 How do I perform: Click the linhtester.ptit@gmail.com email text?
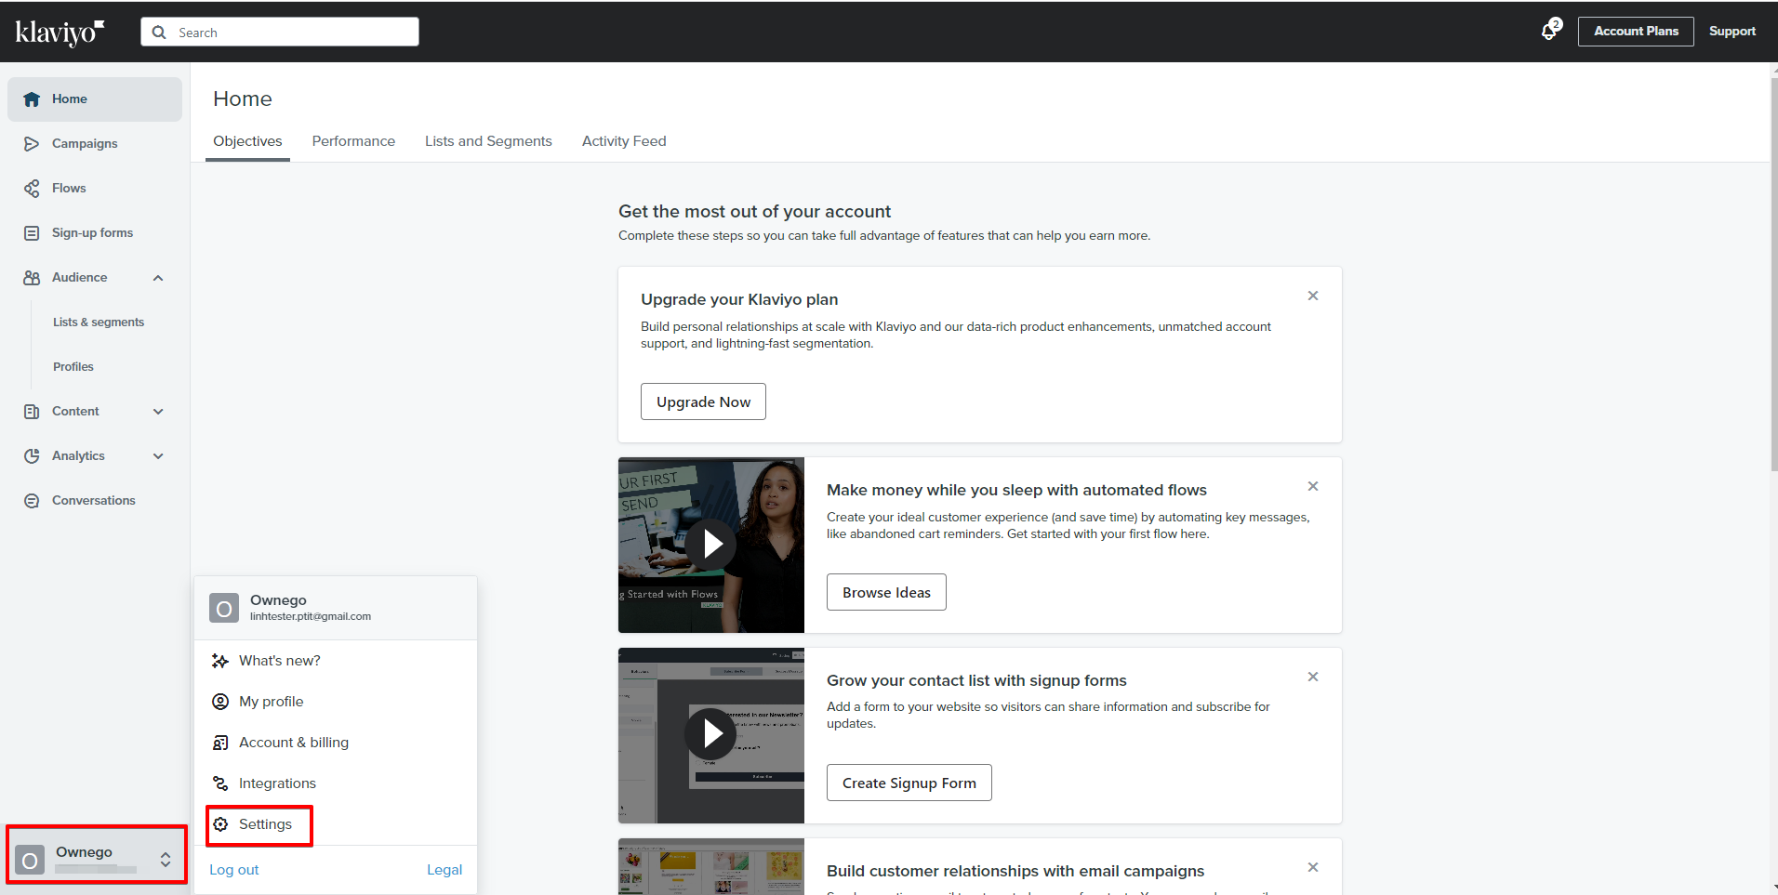[x=311, y=616]
